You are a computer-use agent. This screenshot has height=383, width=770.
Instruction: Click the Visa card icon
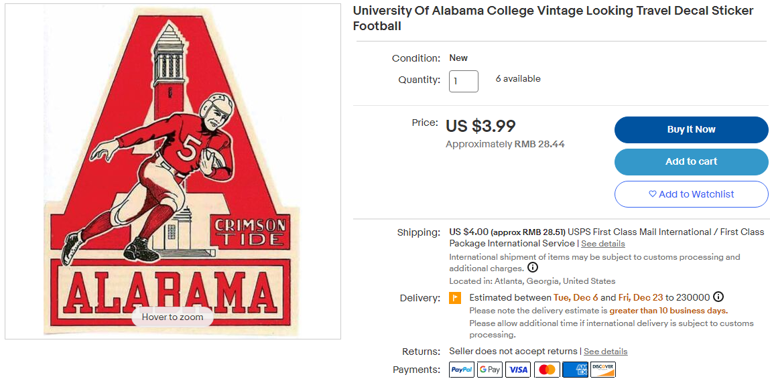coord(518,370)
